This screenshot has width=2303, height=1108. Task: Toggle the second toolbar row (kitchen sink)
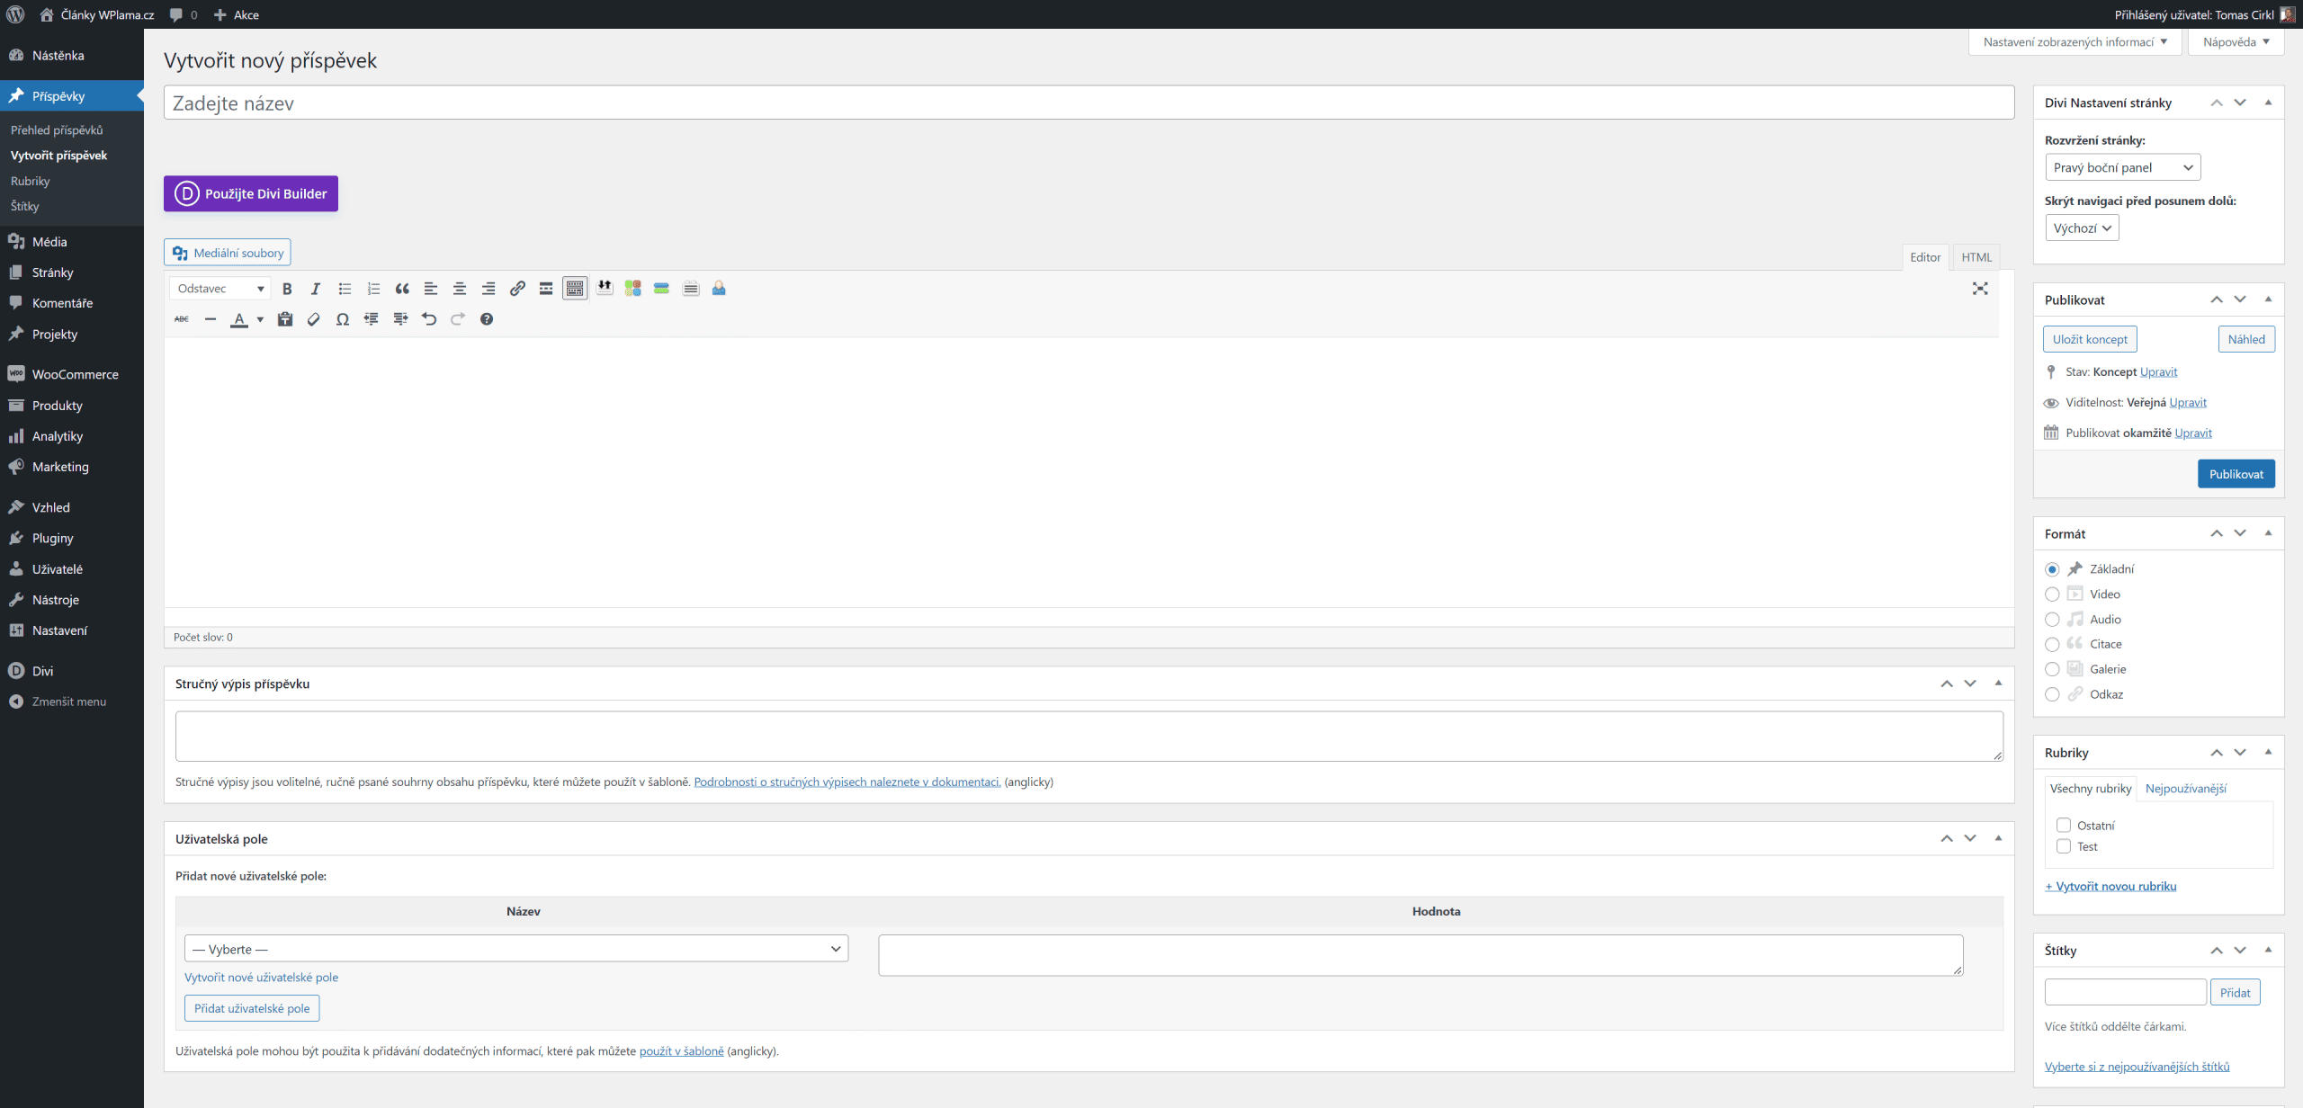tap(575, 289)
